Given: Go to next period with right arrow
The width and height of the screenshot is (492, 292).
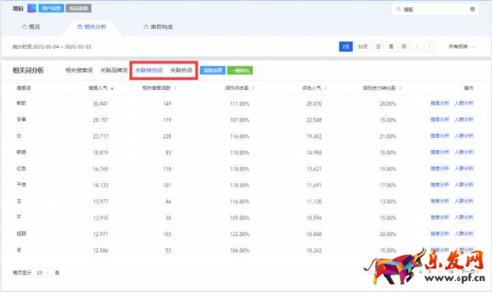Looking at the screenshot, I should click(x=429, y=46).
